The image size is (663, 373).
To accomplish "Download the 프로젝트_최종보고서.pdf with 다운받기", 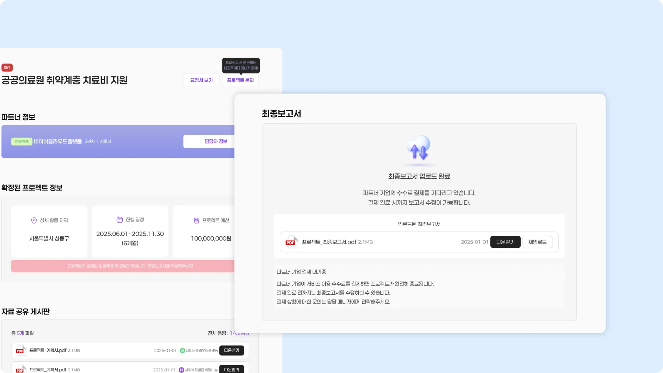I will 505,242.
